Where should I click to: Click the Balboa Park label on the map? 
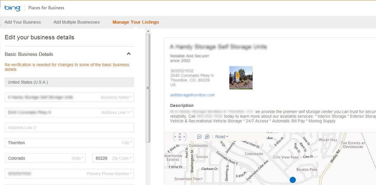307,170
